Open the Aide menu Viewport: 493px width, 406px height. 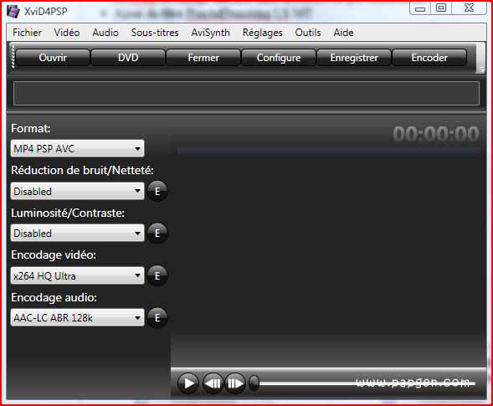pyautogui.click(x=343, y=33)
